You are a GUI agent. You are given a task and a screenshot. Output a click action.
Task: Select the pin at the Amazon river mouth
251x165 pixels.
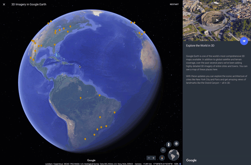coord(100,95)
